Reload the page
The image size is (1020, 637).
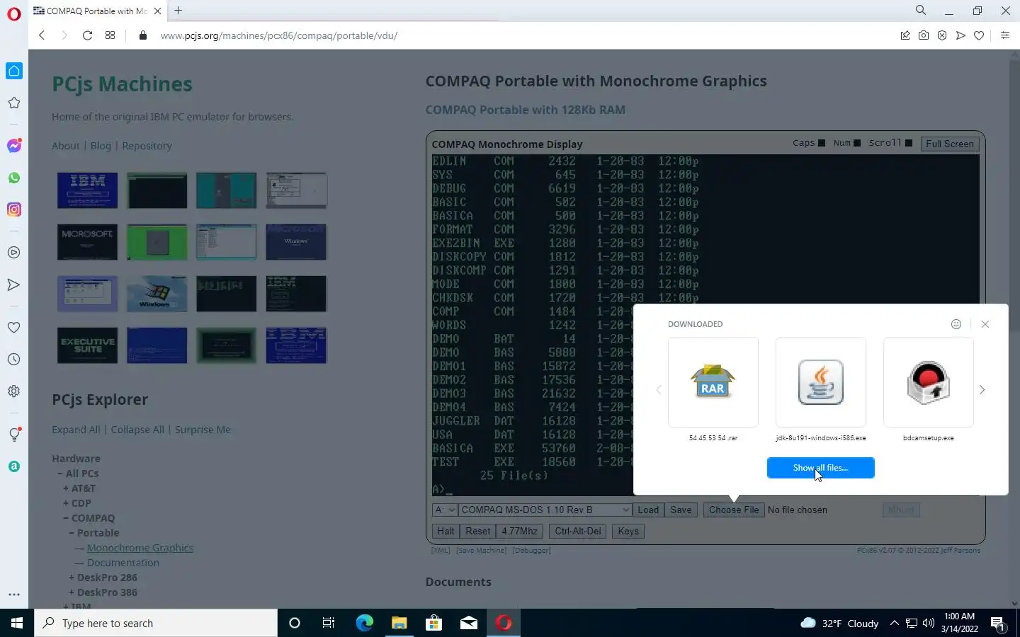(x=87, y=35)
